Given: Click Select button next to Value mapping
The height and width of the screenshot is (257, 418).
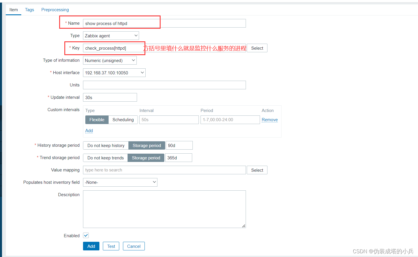Looking at the screenshot, I should tap(257, 170).
